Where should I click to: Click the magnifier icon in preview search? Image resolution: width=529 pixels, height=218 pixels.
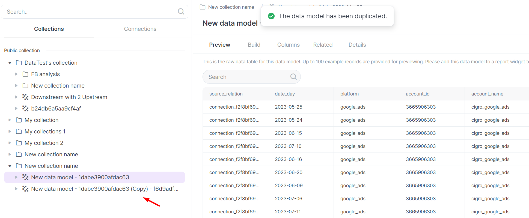point(293,77)
